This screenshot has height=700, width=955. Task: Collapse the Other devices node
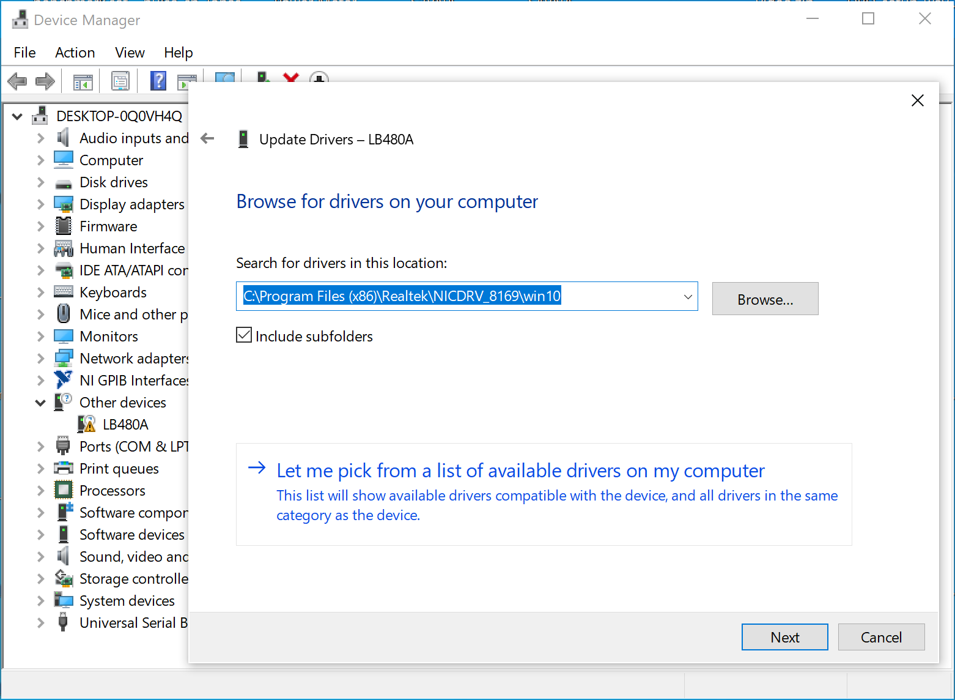40,403
